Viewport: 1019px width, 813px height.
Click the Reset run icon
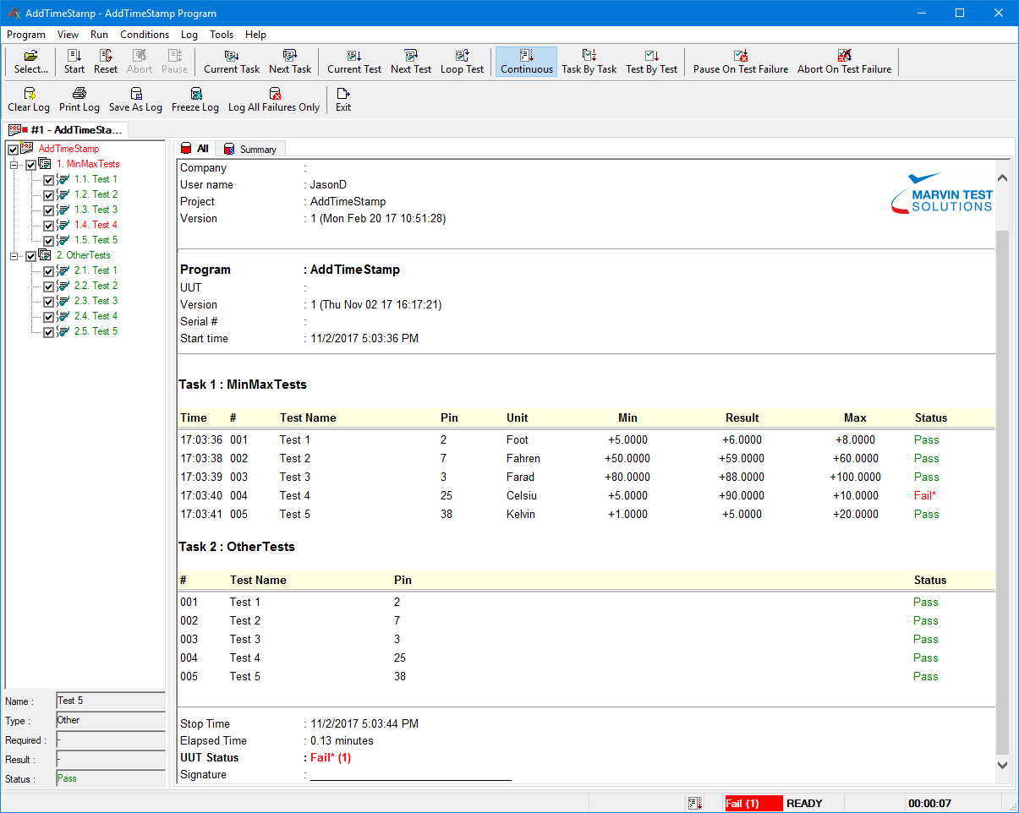tap(106, 56)
